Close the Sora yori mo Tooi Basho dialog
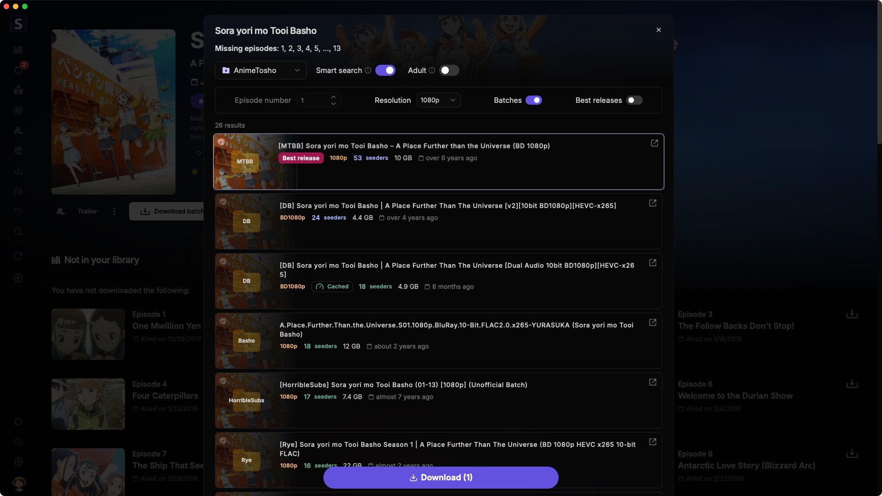882x496 pixels. point(658,30)
